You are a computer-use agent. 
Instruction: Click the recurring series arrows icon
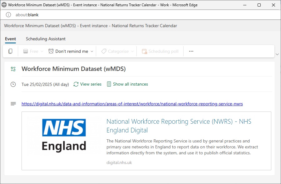pos(76,84)
